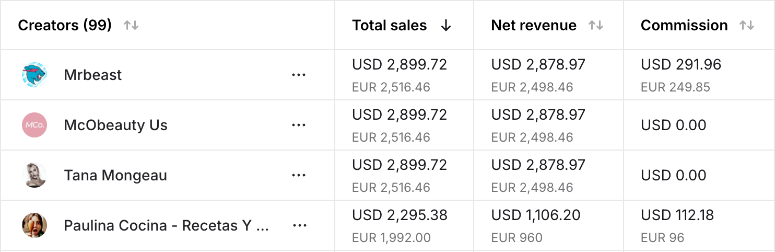This screenshot has height=252, width=775.
Task: Click the McObeauty Us pink avatar
Action: pyautogui.click(x=34, y=125)
